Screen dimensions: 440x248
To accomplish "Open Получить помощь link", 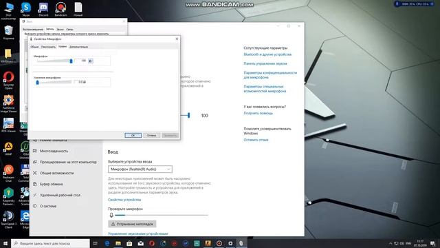I will coord(258,113).
